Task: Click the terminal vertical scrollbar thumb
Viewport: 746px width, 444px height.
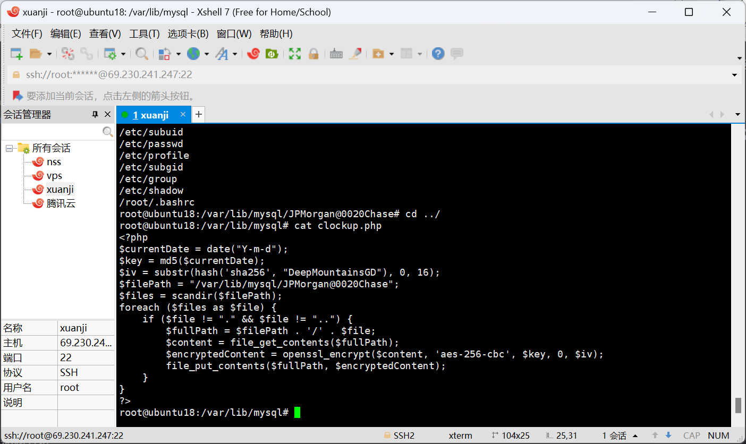Action: (x=738, y=405)
